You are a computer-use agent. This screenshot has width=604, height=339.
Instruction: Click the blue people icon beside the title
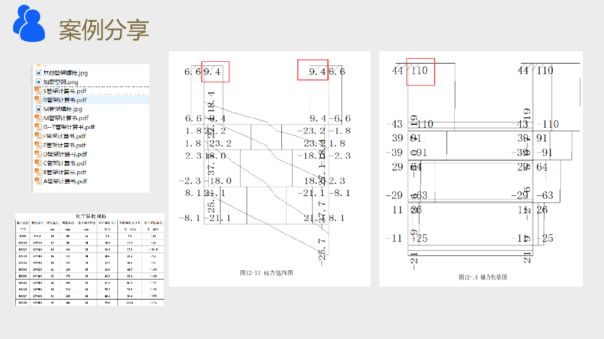tap(29, 24)
